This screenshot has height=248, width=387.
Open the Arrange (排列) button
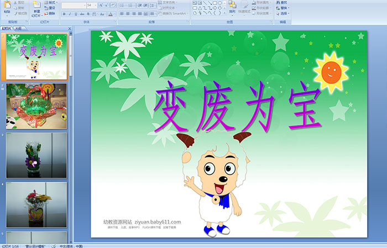pos(232,7)
